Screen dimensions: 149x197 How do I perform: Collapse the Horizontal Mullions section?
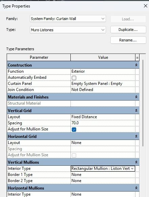[136, 188]
